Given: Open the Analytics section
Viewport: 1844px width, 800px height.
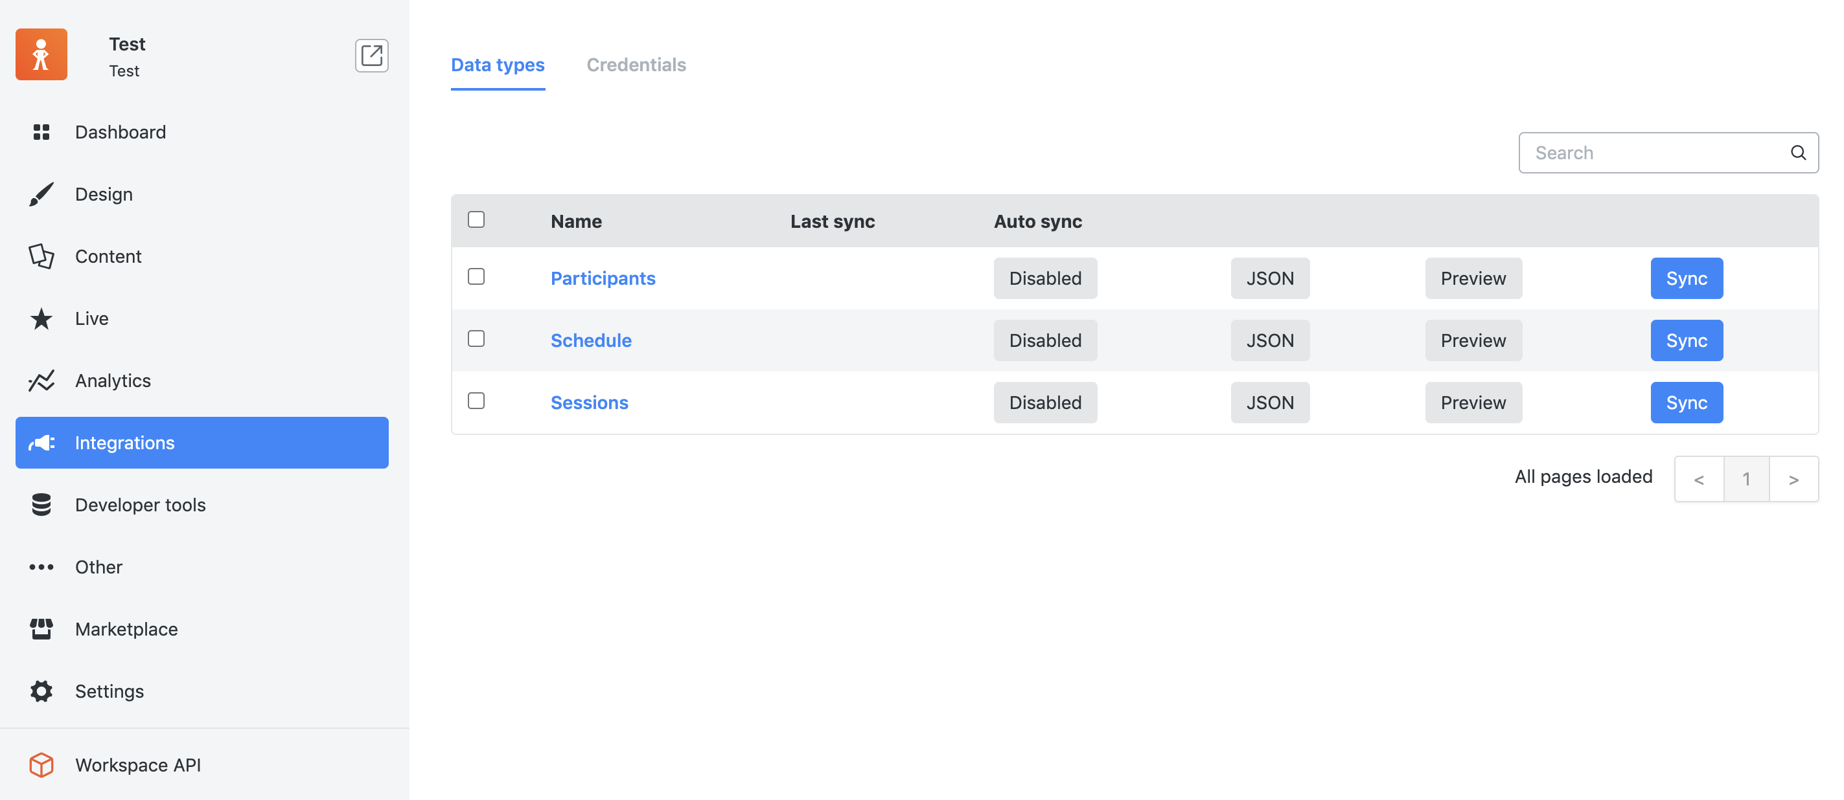Looking at the screenshot, I should pyautogui.click(x=112, y=381).
